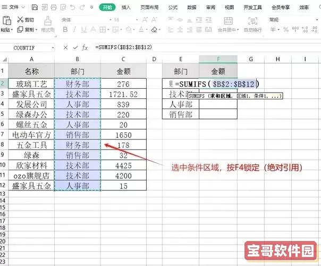The height and width of the screenshot is (266, 321).
Task: Switch to the 页面布局 (Page Layout) tab
Action: pyautogui.click(x=149, y=7)
